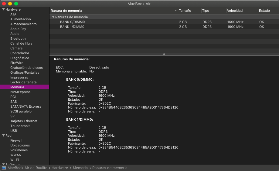Select the BANK 1/DIMM0 row

pyautogui.click(x=164, y=27)
